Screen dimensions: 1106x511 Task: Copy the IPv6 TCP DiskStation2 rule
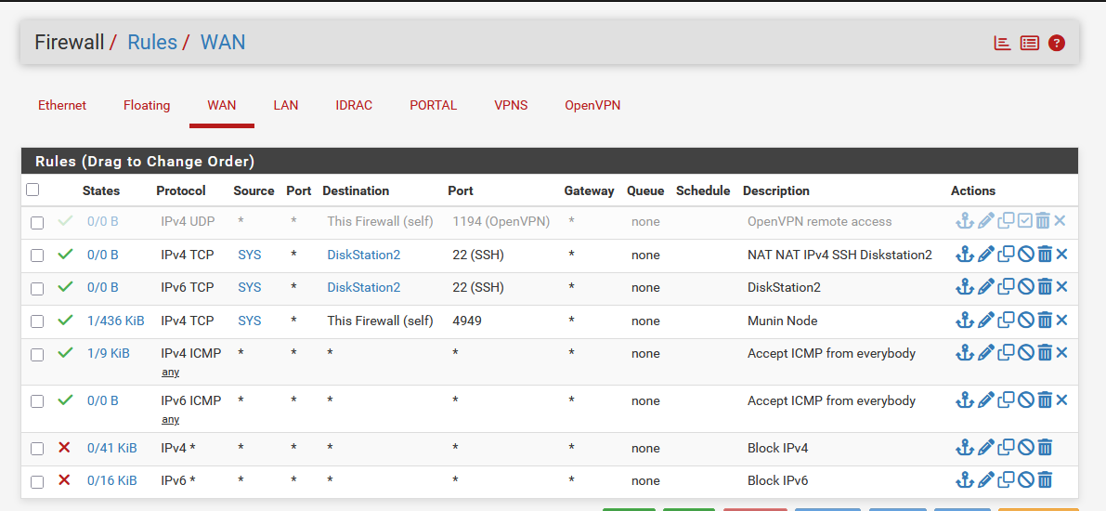[1007, 287]
